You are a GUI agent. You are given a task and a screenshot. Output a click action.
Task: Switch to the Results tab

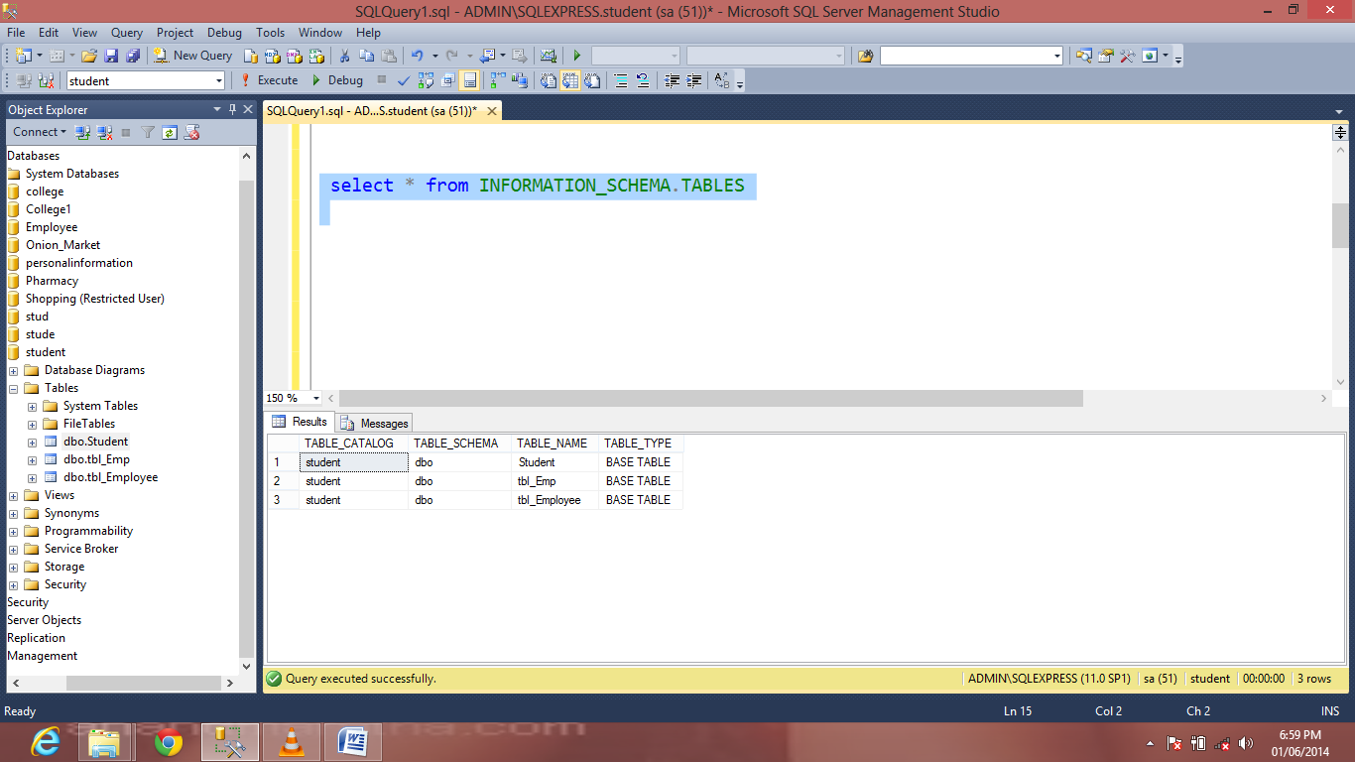click(x=300, y=422)
